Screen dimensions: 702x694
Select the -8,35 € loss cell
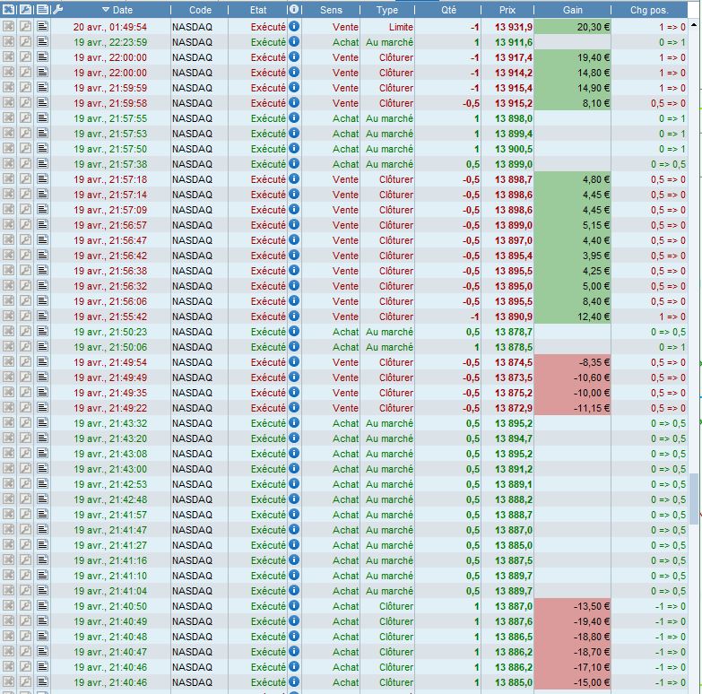(573, 362)
